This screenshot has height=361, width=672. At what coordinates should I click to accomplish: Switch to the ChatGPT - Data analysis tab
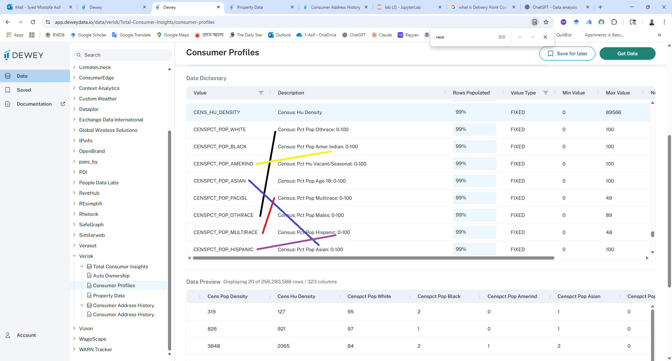[556, 7]
